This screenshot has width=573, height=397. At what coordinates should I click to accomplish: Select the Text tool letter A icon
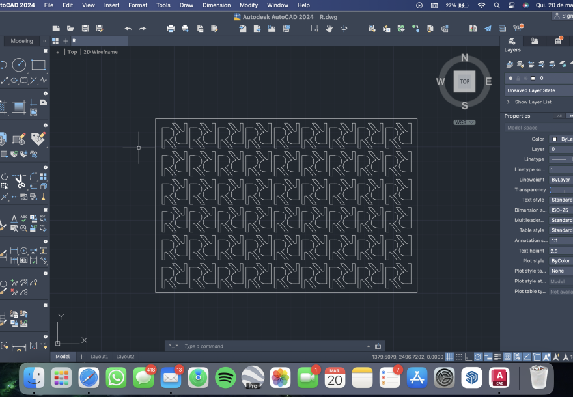[14, 219]
